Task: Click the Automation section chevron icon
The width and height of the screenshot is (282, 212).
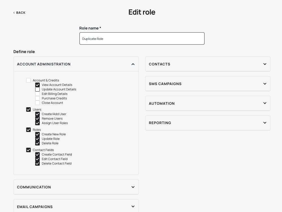Action: coord(265,103)
